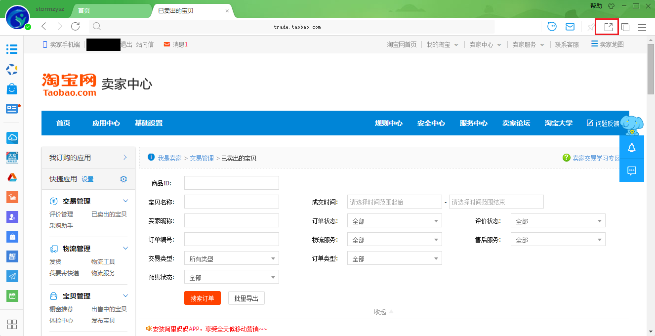Click the orange triangle Drive-like sidebar icon

[12, 177]
